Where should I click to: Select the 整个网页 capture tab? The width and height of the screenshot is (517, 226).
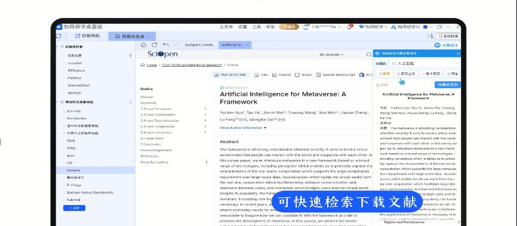431,74
